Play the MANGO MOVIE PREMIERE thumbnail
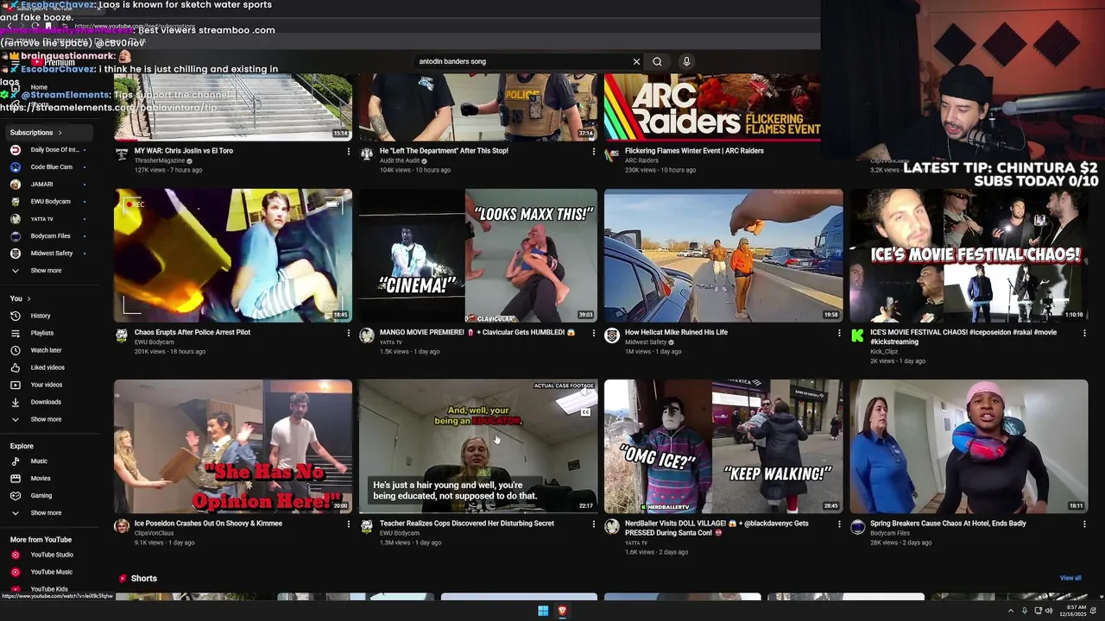This screenshot has height=621, width=1105. pos(478,255)
